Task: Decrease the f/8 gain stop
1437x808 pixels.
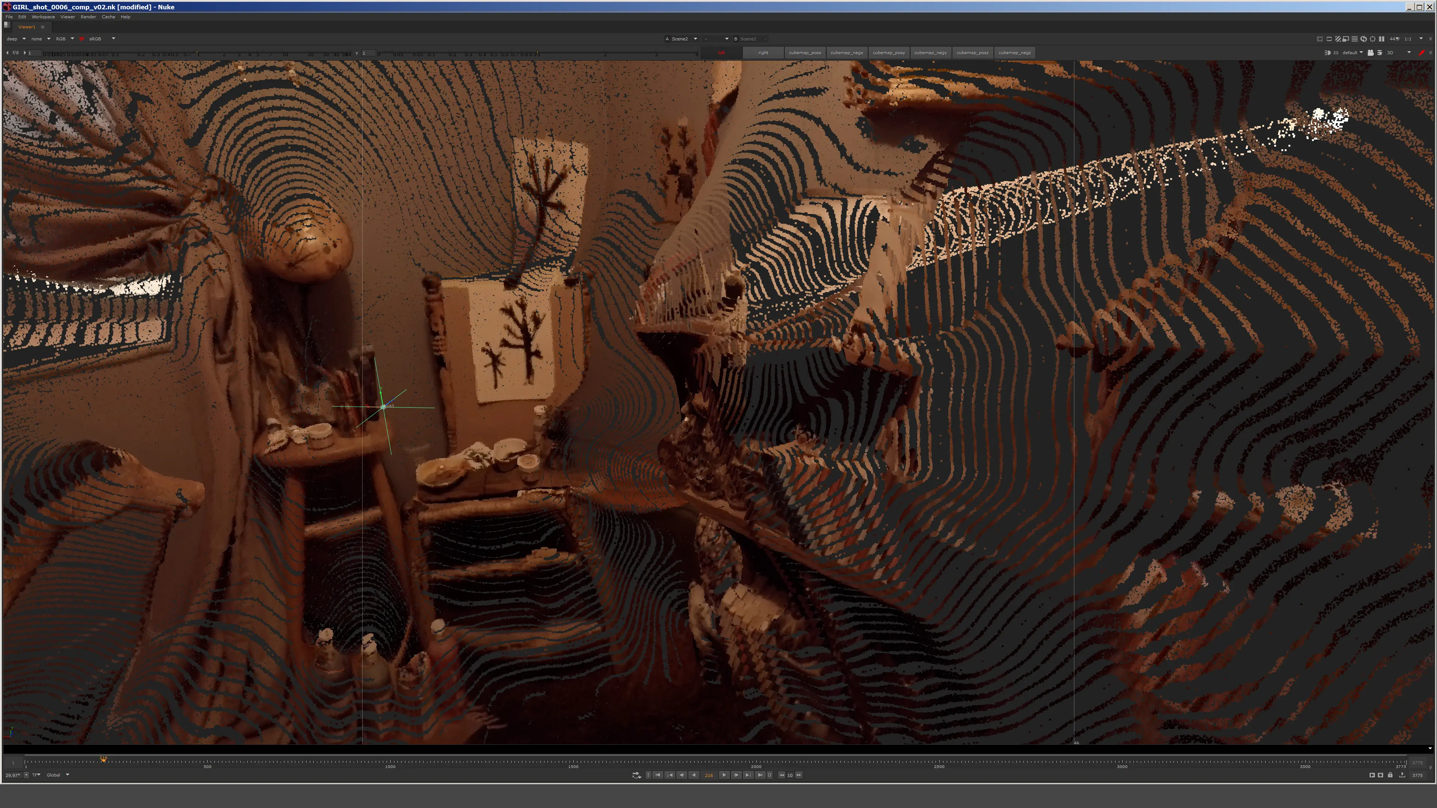Action: pyautogui.click(x=7, y=53)
